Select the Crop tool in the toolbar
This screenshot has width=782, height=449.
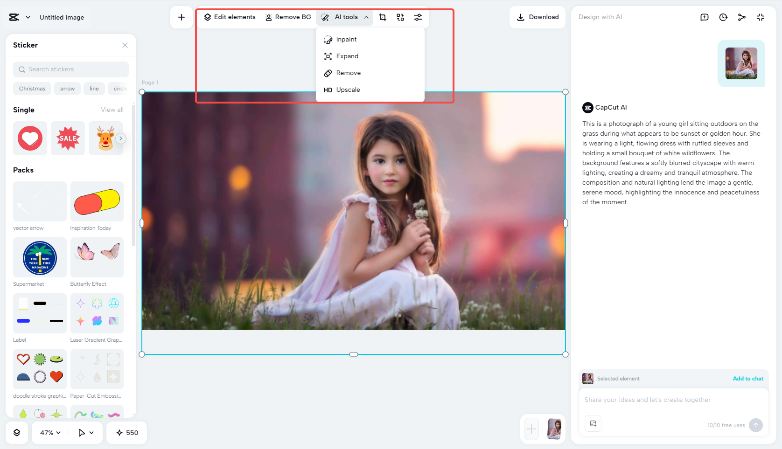[383, 17]
